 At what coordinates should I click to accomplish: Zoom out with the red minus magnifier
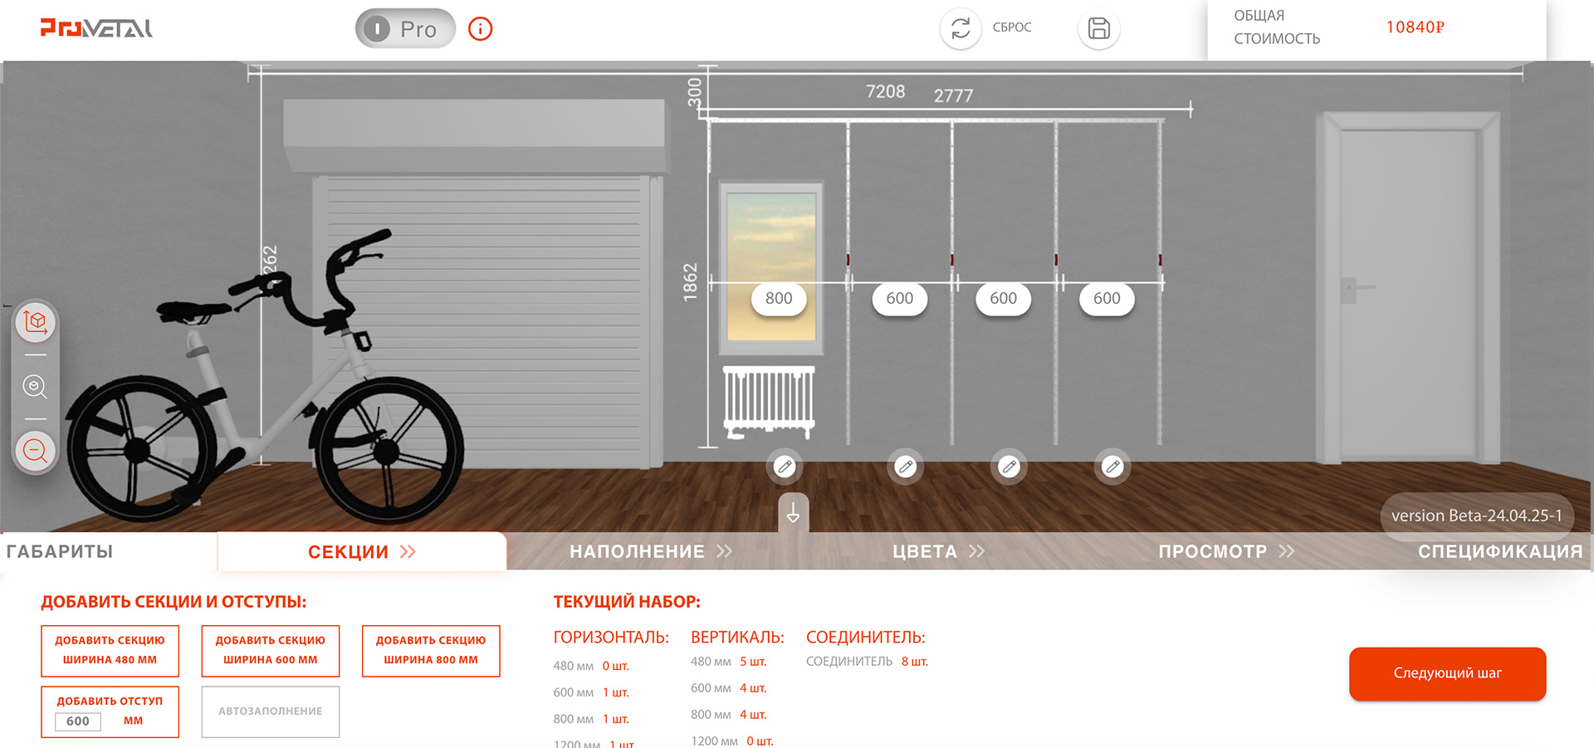tap(35, 451)
